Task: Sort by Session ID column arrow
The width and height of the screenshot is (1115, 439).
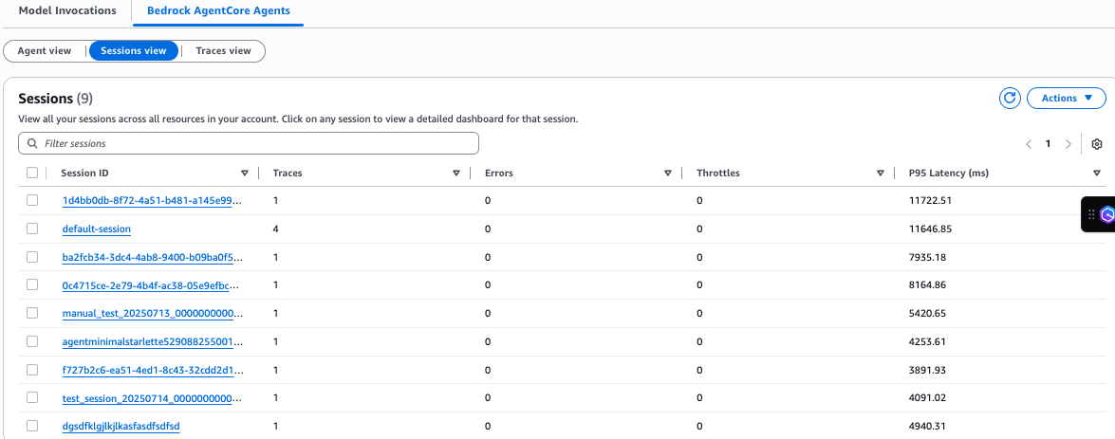Action: [245, 174]
